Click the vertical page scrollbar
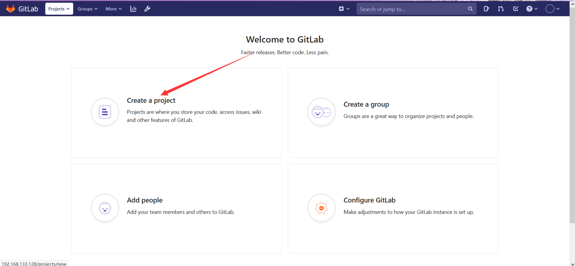Screen dimensions: 575x266 coord(572,115)
